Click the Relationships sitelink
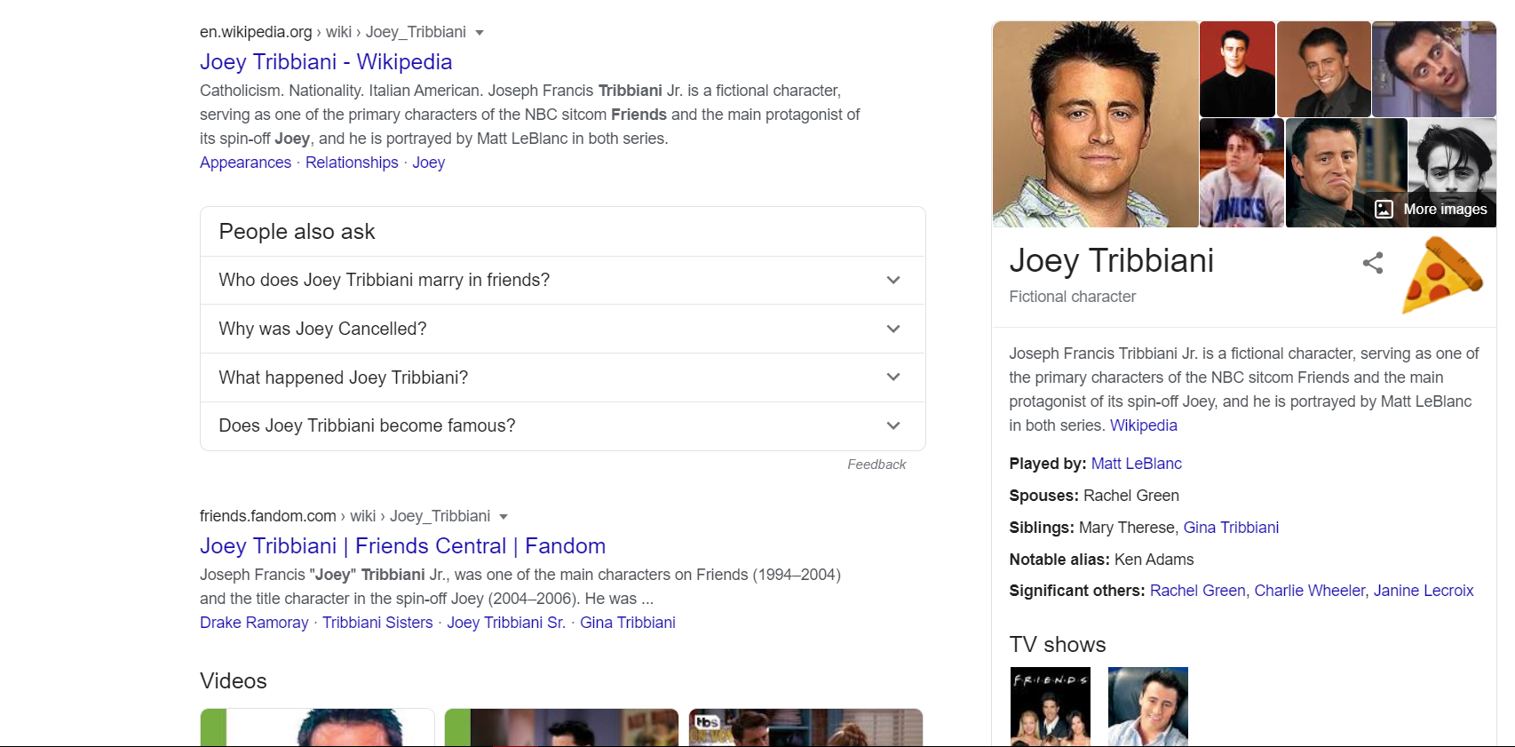This screenshot has height=747, width=1515. point(352,163)
